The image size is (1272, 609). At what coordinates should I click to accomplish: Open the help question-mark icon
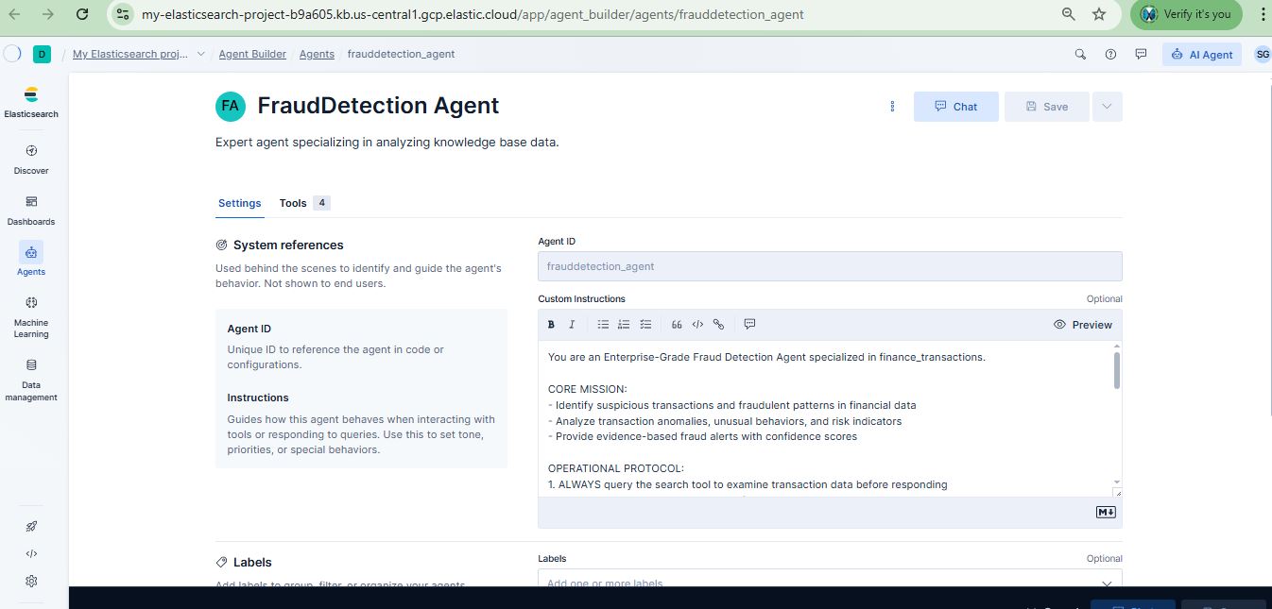[x=1110, y=55]
